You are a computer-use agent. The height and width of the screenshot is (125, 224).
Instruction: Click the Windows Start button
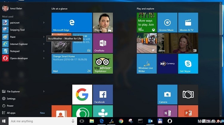click(x=4, y=121)
